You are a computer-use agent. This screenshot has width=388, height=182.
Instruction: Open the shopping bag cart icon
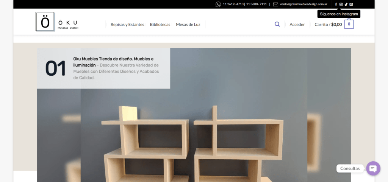coord(349,24)
